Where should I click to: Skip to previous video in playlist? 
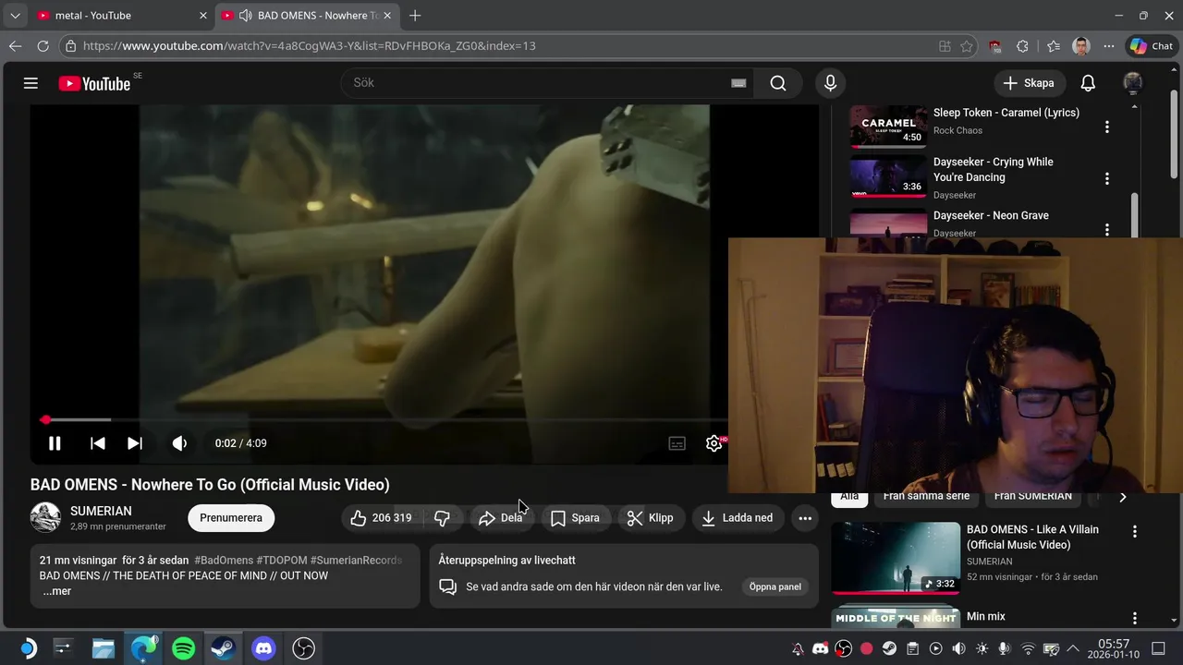pyautogui.click(x=97, y=443)
